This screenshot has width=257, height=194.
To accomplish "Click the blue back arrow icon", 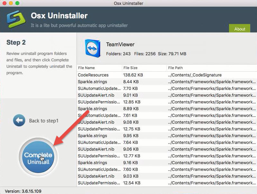I will pos(19,120).
